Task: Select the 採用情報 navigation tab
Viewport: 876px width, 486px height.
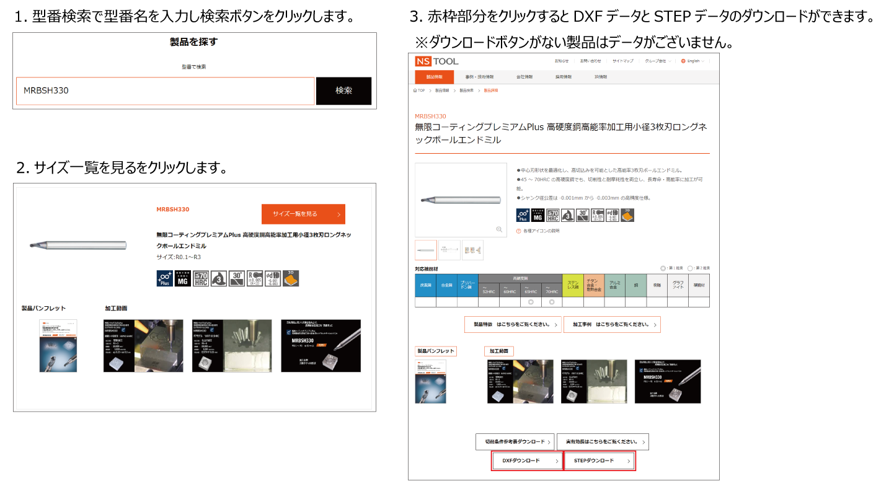Action: click(563, 77)
